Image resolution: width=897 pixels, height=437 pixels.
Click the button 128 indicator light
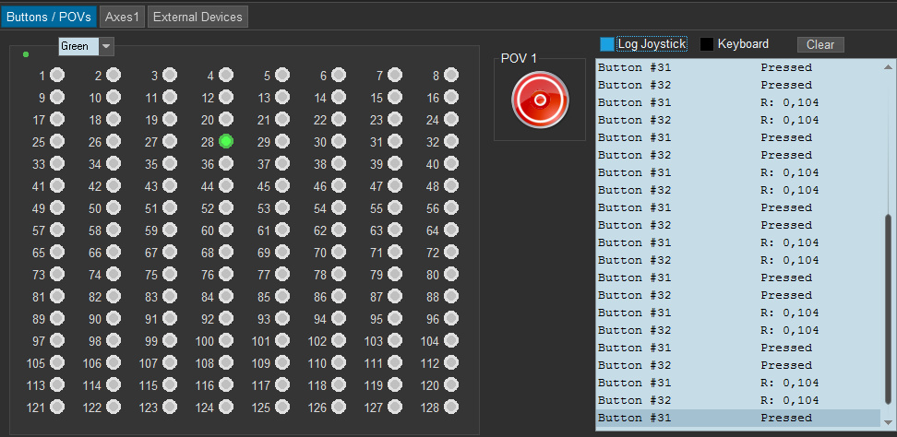(x=450, y=407)
